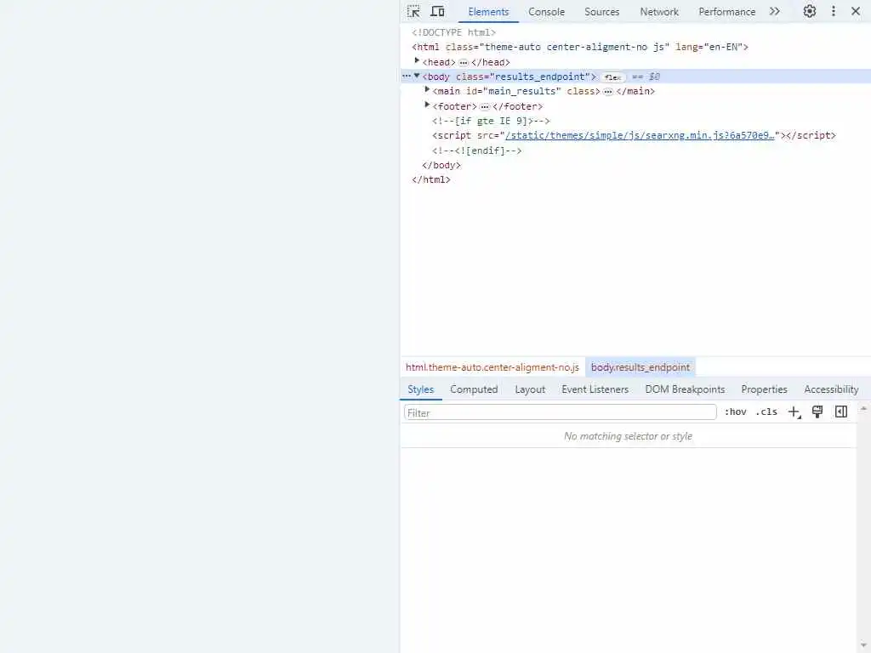Toggle rendering emulations paintbrush icon
Image resolution: width=871 pixels, height=653 pixels.
(x=817, y=412)
